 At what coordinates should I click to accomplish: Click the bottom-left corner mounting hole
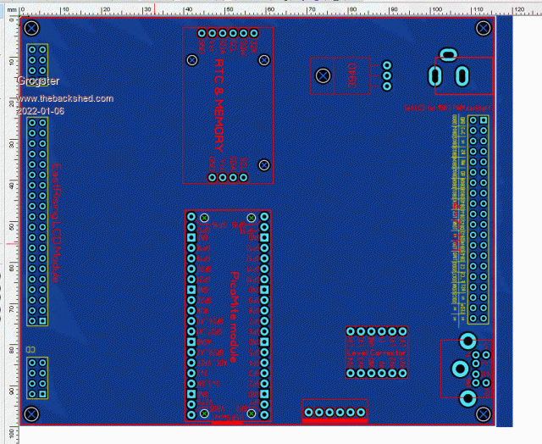(31, 413)
